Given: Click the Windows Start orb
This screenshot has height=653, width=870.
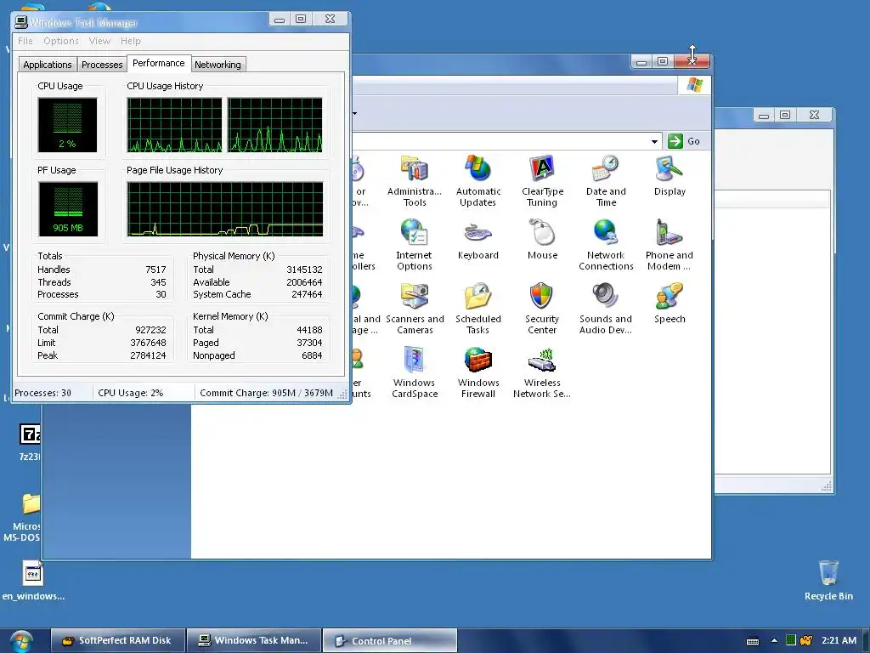Looking at the screenshot, I should click(21, 641).
